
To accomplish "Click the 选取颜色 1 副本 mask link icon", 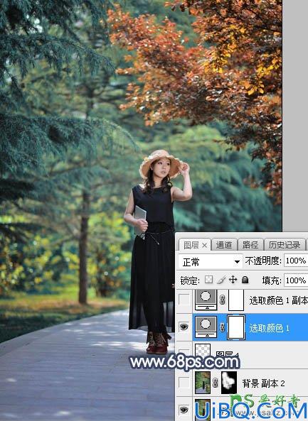I will (223, 300).
